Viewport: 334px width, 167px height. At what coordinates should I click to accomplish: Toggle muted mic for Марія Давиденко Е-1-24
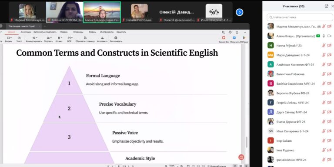click(x=324, y=55)
